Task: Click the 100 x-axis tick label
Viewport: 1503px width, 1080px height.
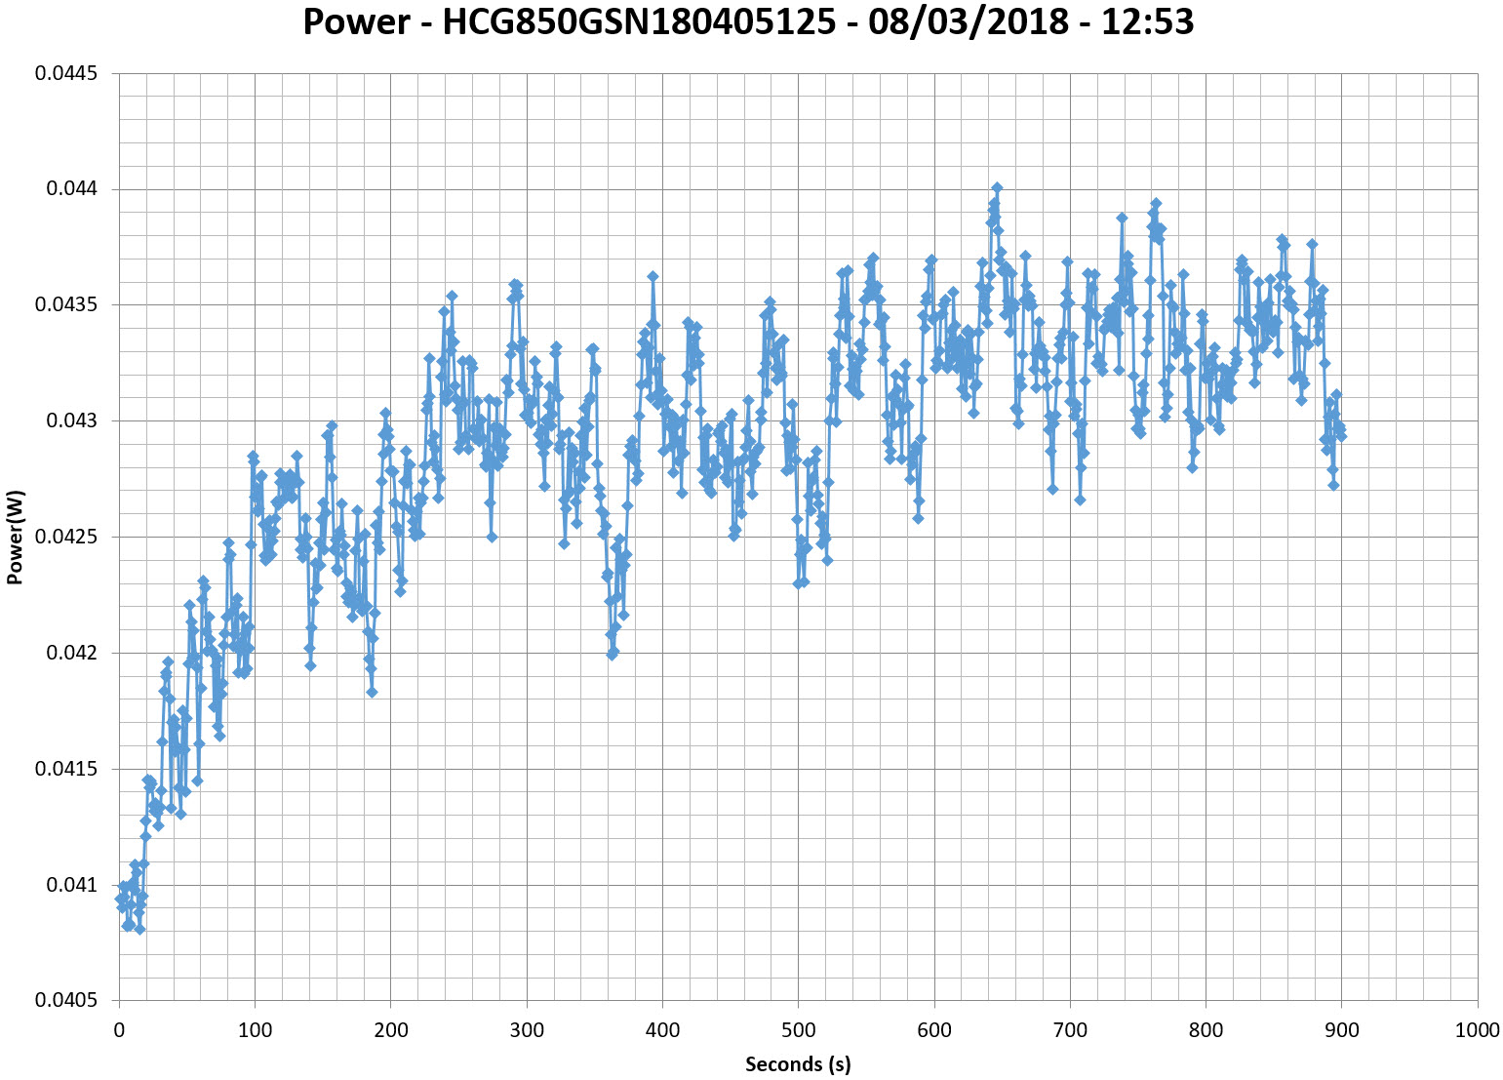Action: (255, 1030)
